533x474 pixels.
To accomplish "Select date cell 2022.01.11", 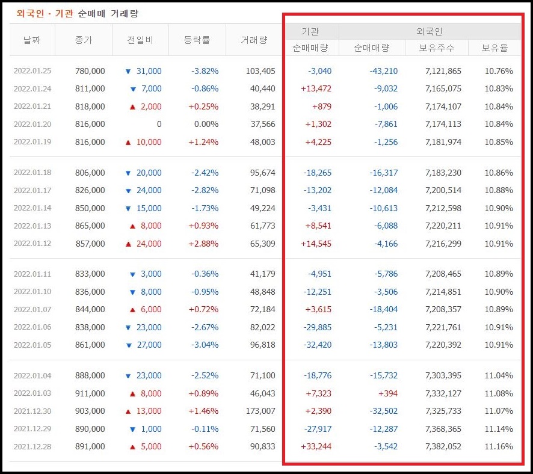I will [x=32, y=274].
